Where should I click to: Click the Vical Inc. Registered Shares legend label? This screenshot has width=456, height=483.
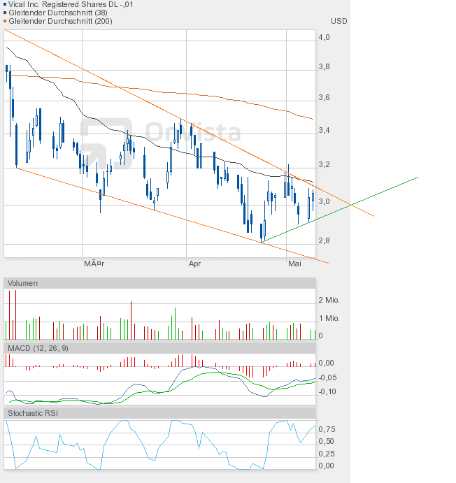(71, 4)
